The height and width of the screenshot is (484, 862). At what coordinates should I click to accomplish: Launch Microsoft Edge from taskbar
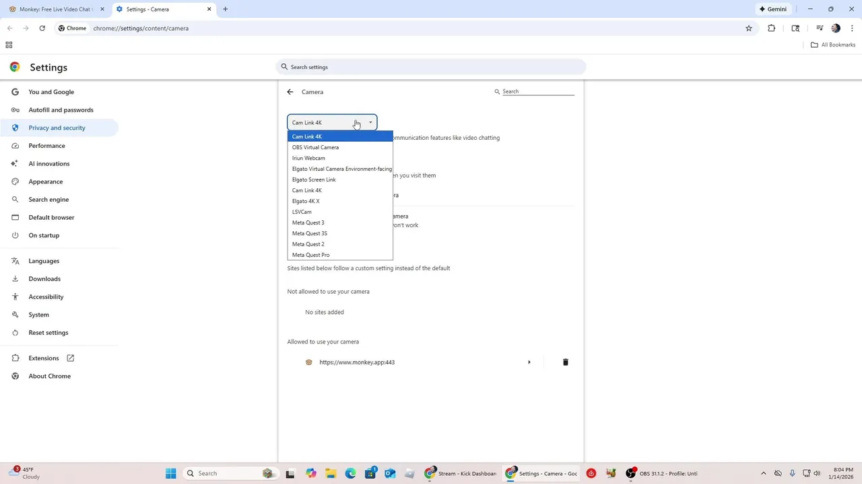350,473
